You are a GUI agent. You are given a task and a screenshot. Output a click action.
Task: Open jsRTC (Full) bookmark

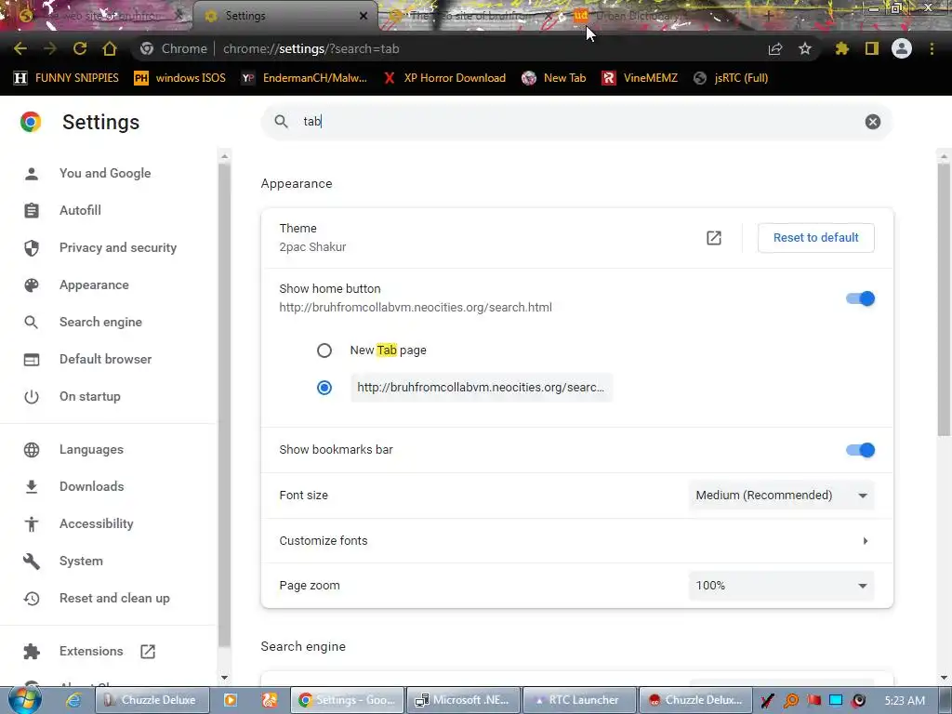click(x=731, y=78)
